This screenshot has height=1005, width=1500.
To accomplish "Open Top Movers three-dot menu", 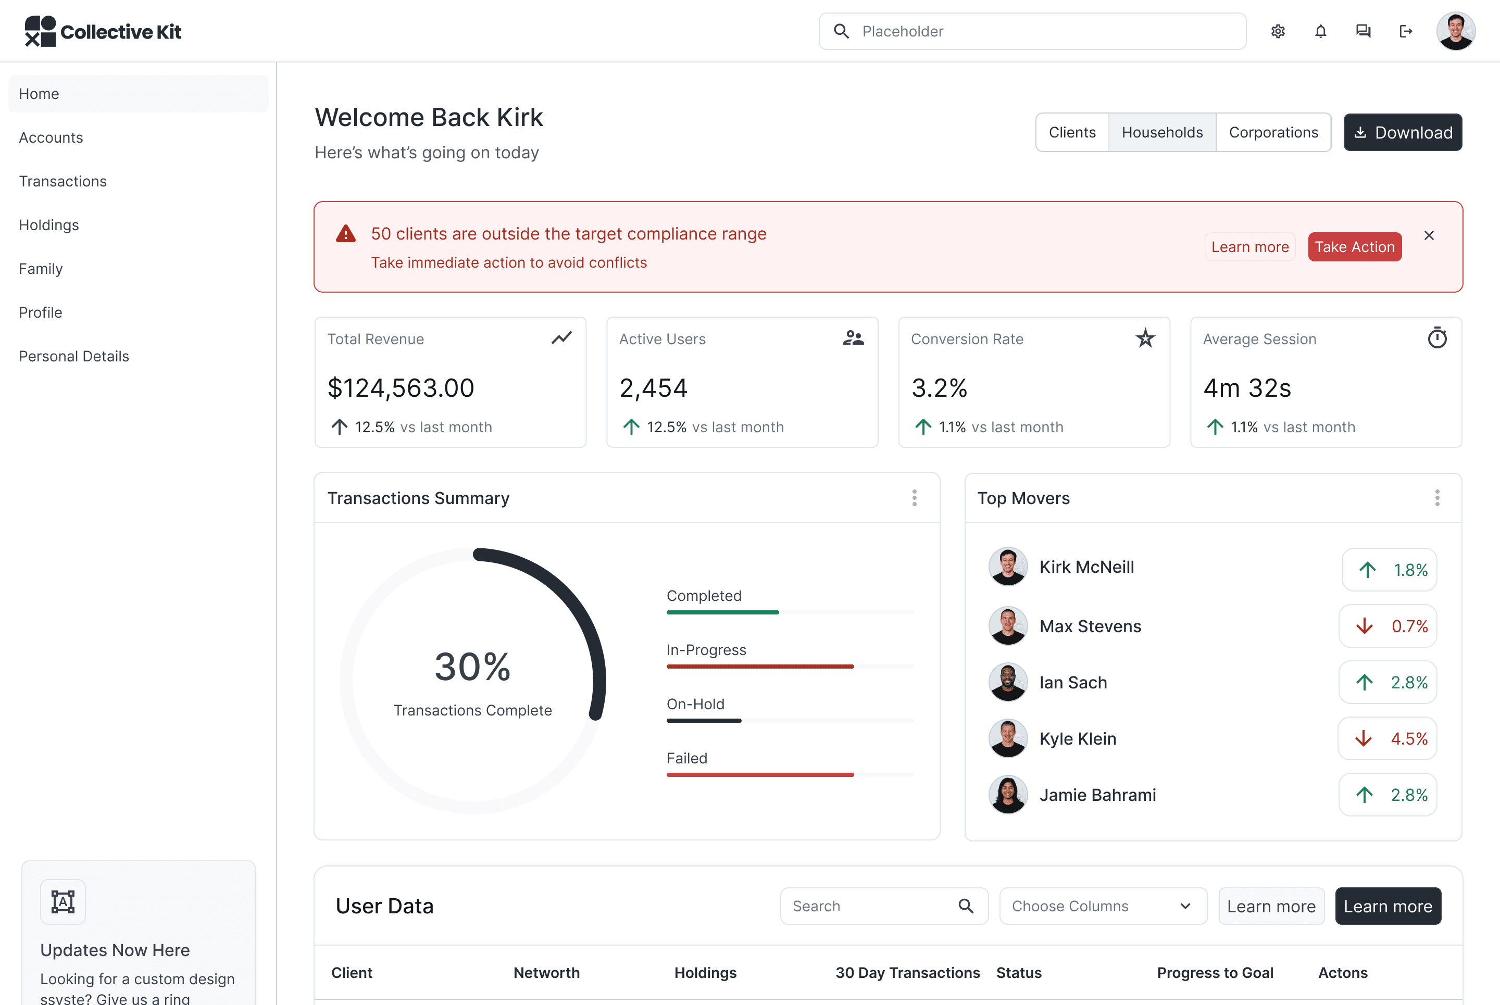I will point(1437,498).
